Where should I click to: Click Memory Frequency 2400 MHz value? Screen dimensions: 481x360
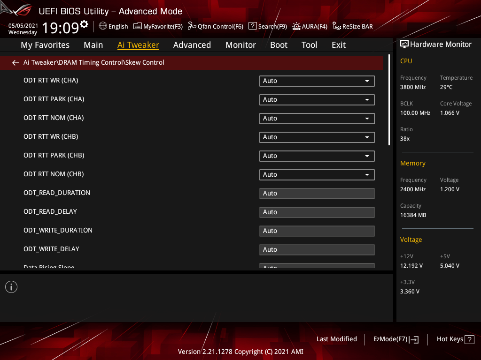pyautogui.click(x=413, y=189)
